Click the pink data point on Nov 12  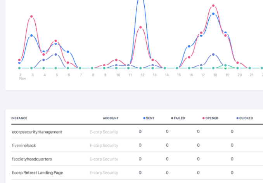click(140, 28)
